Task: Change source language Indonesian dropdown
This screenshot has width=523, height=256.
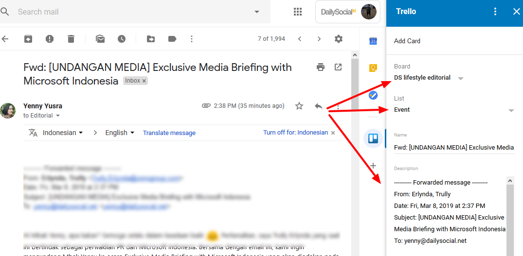Action: [x=63, y=133]
